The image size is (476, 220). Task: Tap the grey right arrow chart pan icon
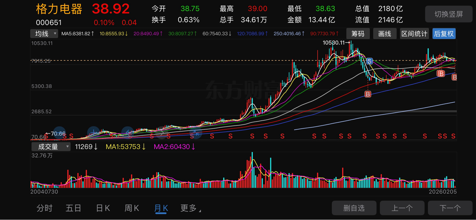(162, 133)
